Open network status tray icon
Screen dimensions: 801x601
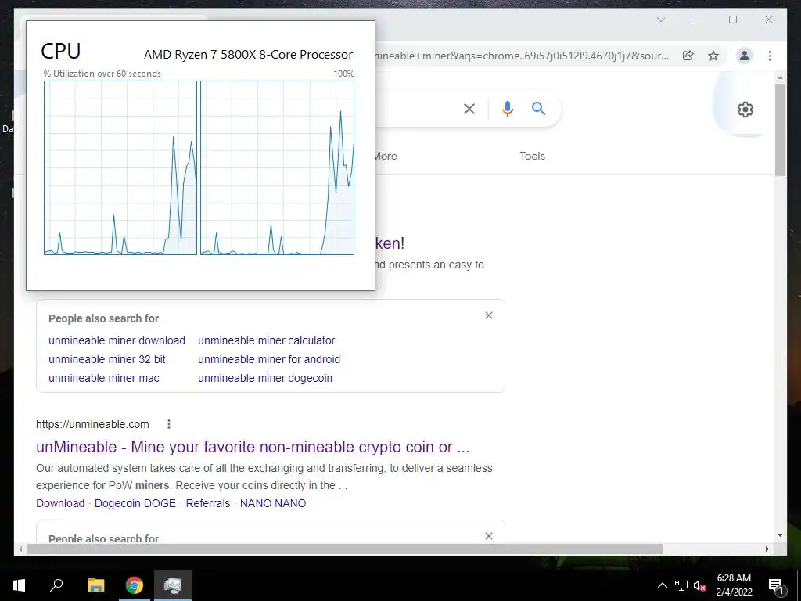[681, 585]
